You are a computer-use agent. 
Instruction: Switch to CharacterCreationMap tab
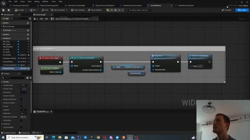coord(75,5)
